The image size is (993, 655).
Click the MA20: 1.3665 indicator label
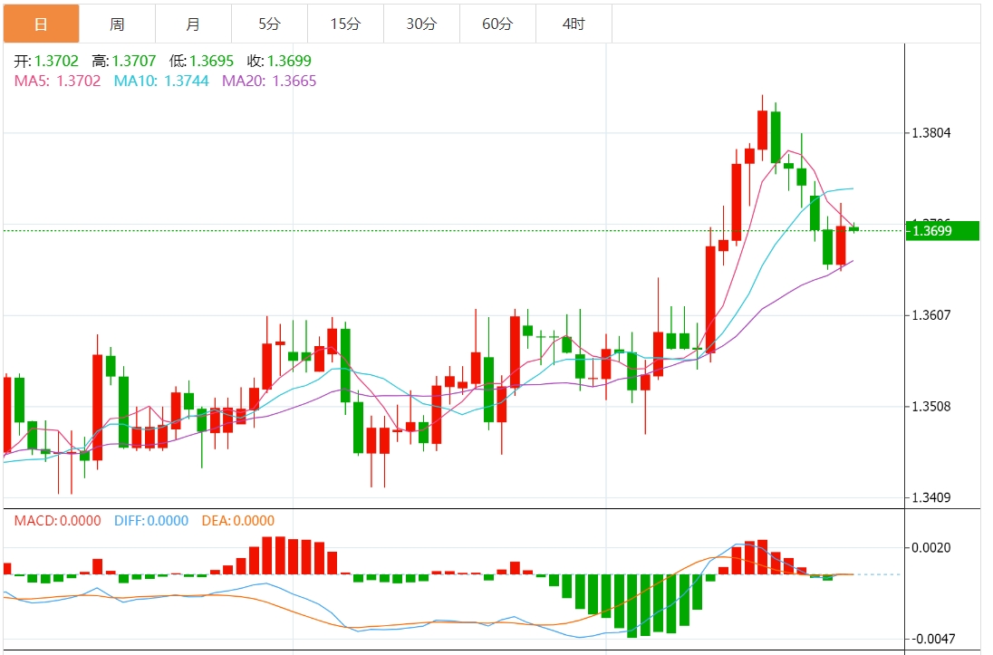point(269,82)
